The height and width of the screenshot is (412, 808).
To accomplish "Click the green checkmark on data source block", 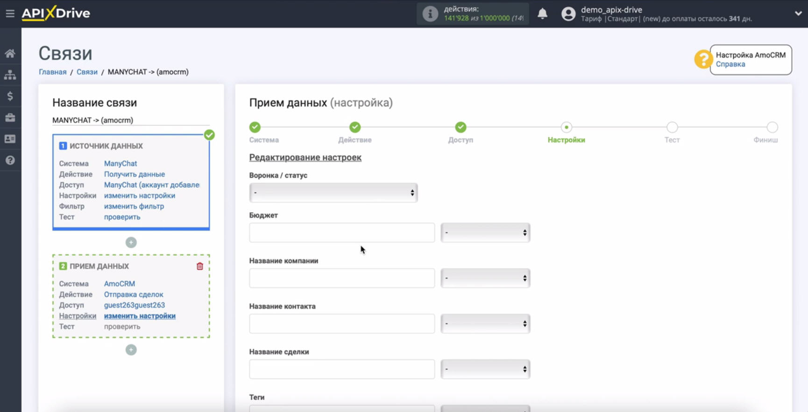I will [x=209, y=135].
